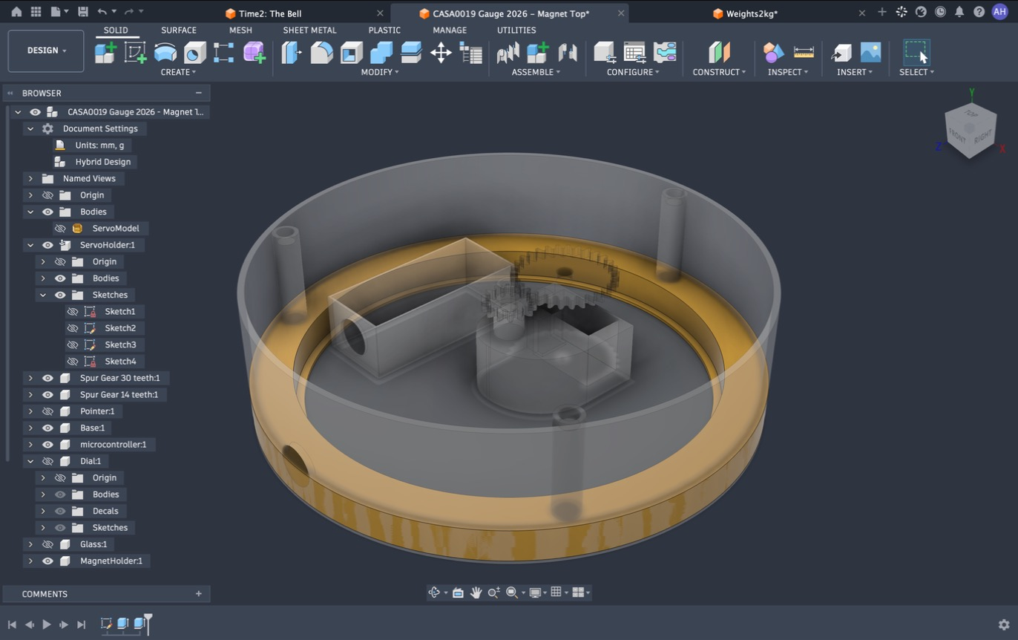This screenshot has width=1018, height=640.
Task: Show the Pointer:1 component
Action: pos(47,411)
